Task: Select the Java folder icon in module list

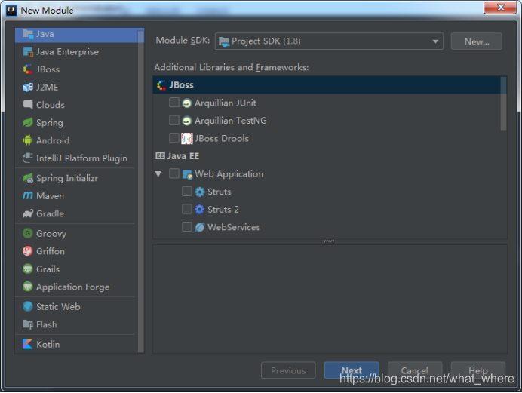Action: click(x=28, y=34)
